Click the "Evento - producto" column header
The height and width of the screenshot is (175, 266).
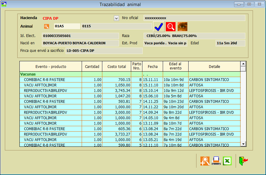click(x=51, y=66)
